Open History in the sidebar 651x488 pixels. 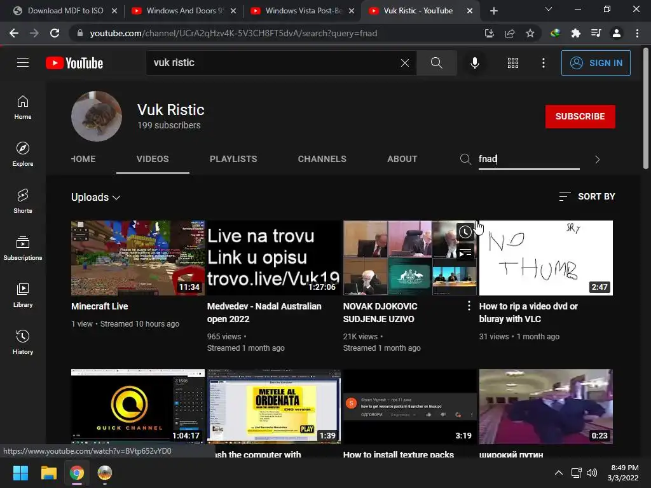23,342
